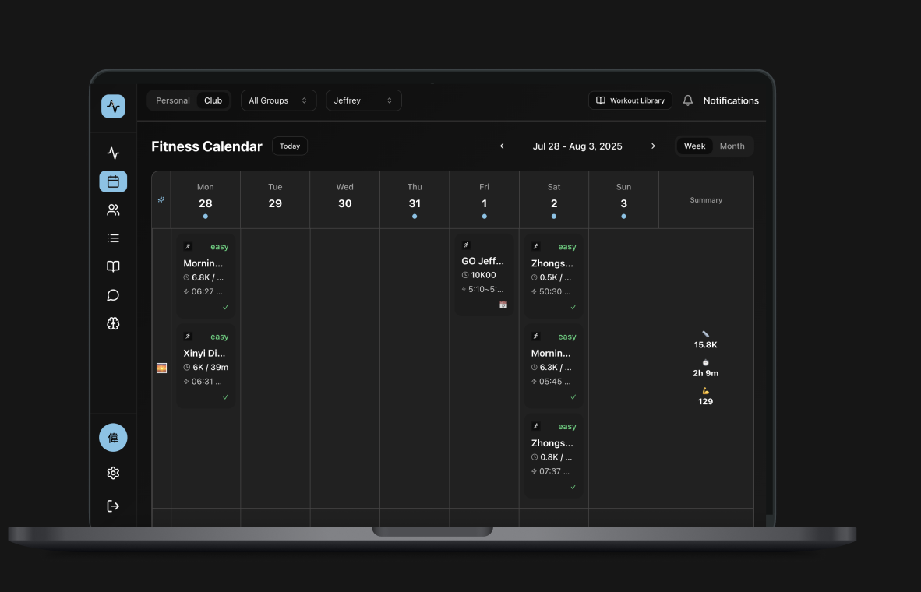Viewport: 921px width, 592px height.
Task: Switch to Personal mode
Action: point(172,100)
